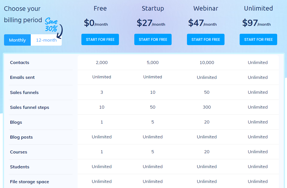
Task: Click START FOR FREE under the Unlimited plan
Action: click(258, 39)
